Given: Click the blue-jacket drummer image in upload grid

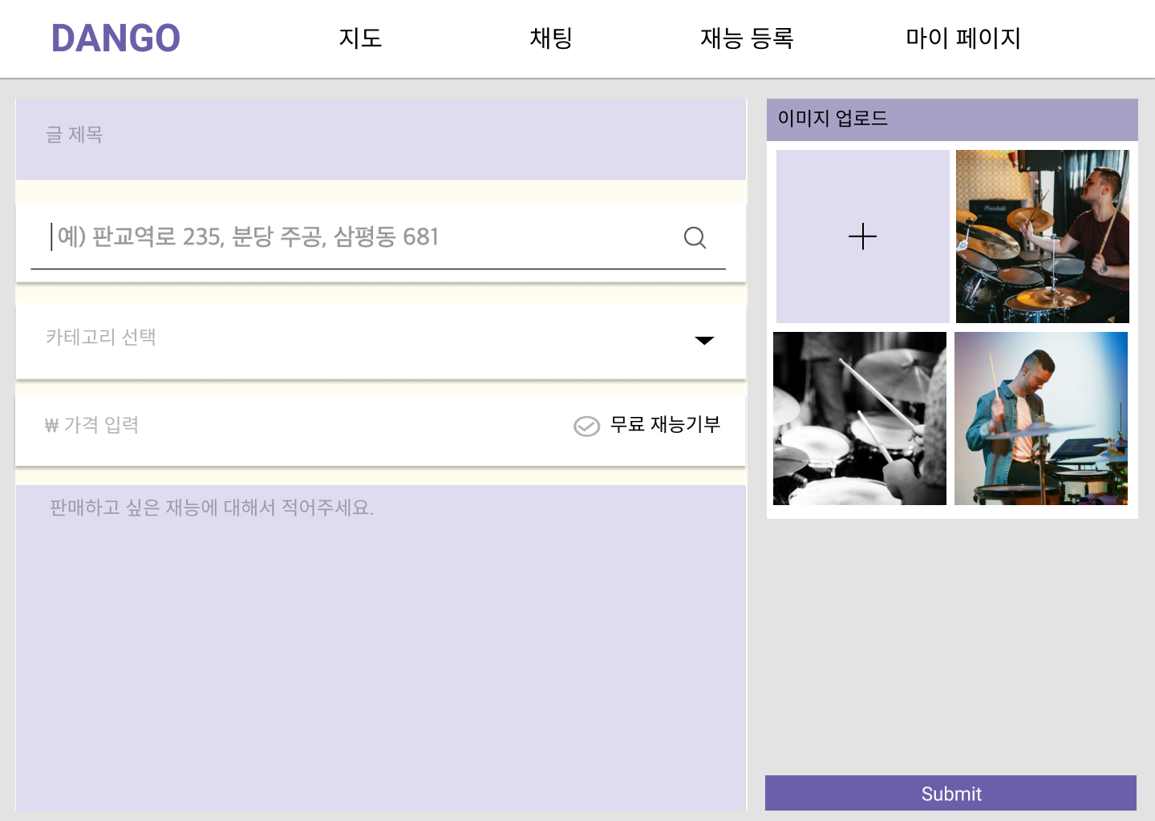Looking at the screenshot, I should pos(1042,419).
